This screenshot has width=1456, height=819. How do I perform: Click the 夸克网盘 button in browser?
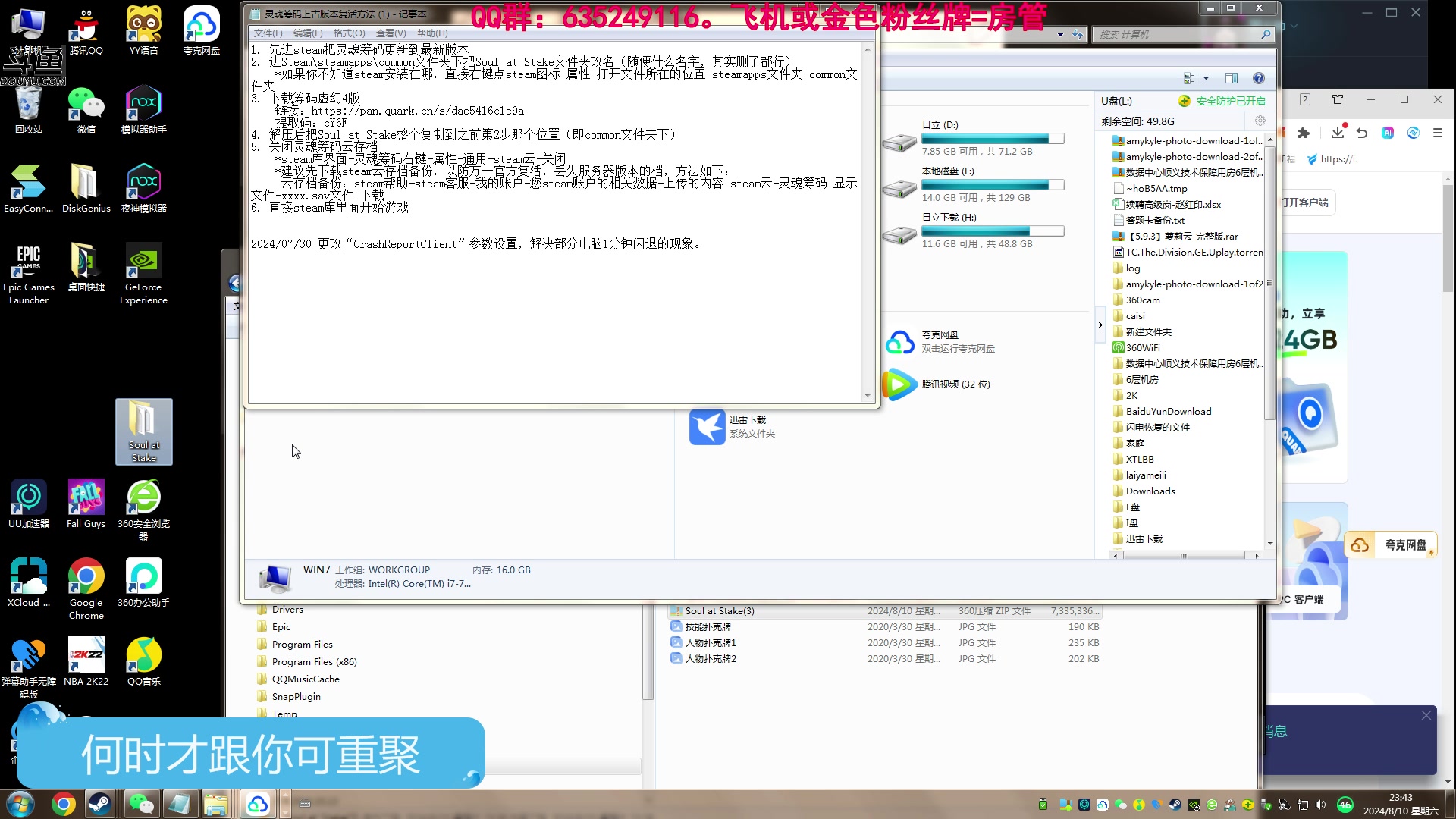1391,544
